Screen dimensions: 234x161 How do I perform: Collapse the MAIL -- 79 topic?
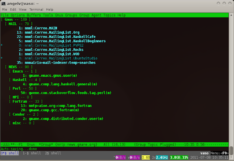coord(19,24)
